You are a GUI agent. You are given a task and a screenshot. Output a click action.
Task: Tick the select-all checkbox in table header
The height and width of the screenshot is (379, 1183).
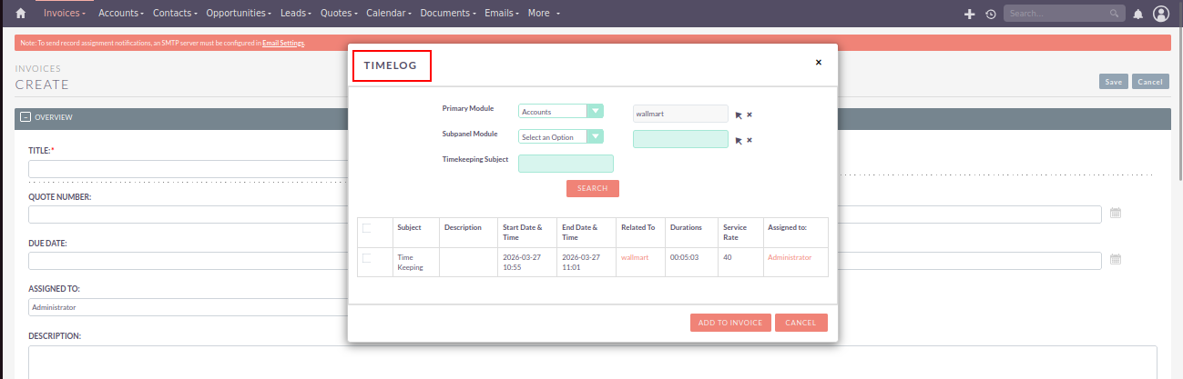367,227
